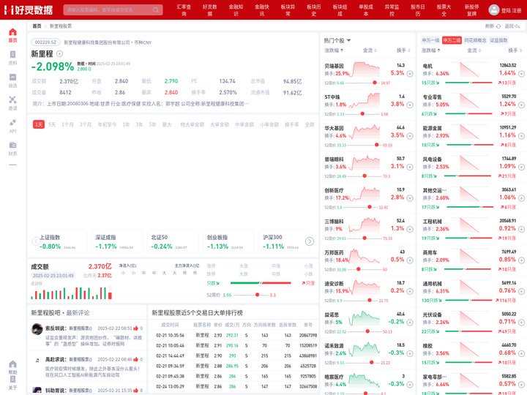527x395 pixels.
Task: Add 风电设备 sector with its plus icon
Action: pyautogui.click(x=521, y=167)
